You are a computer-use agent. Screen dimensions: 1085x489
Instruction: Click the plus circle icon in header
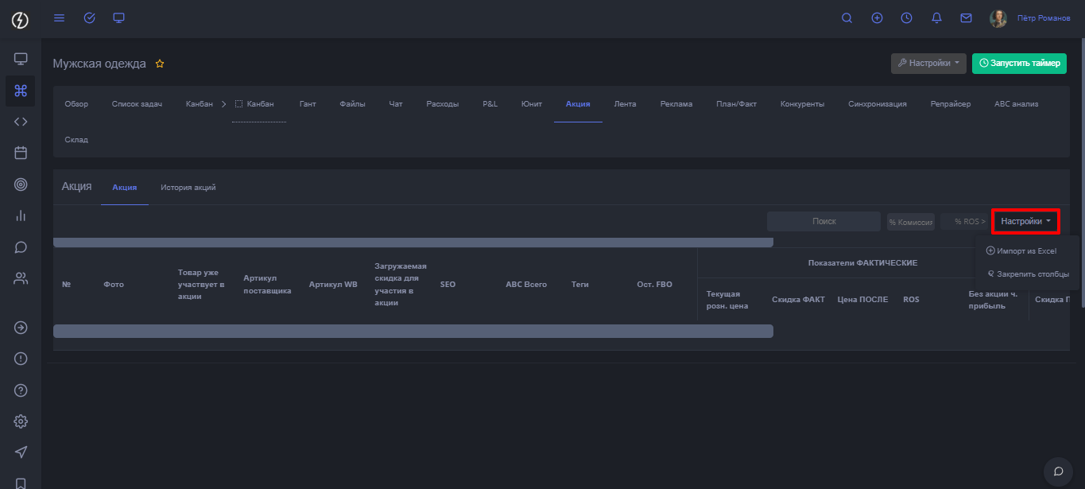[877, 18]
